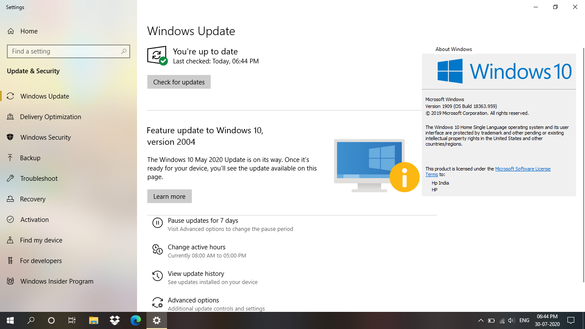The width and height of the screenshot is (585, 329).
Task: Click the Delivery Optimization icon
Action: point(11,117)
